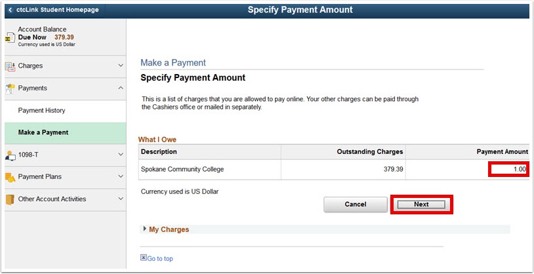Click the Charges icon in the sidebar
The width and height of the screenshot is (534, 274).
[x=10, y=66]
